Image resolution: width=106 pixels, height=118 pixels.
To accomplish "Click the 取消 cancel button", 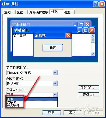I will pyautogui.click(x=73, y=113).
